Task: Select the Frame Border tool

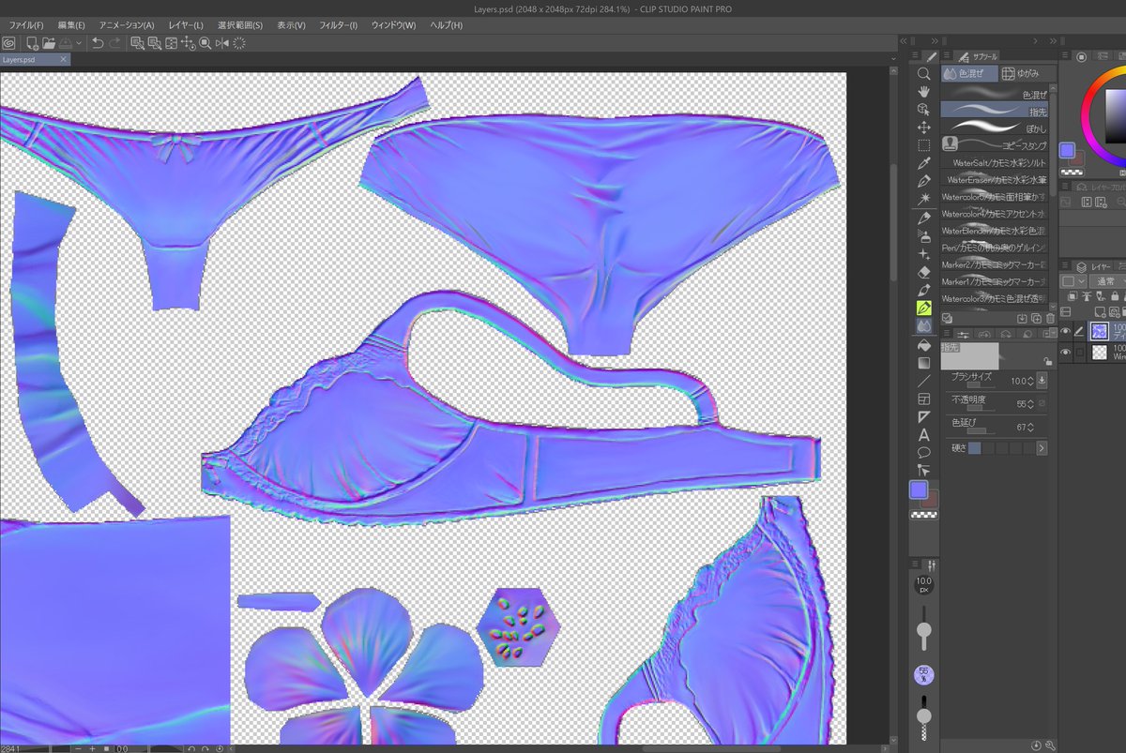Action: coord(923,399)
